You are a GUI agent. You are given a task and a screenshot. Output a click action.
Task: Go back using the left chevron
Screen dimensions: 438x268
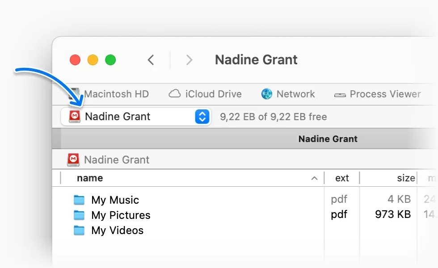coord(151,60)
